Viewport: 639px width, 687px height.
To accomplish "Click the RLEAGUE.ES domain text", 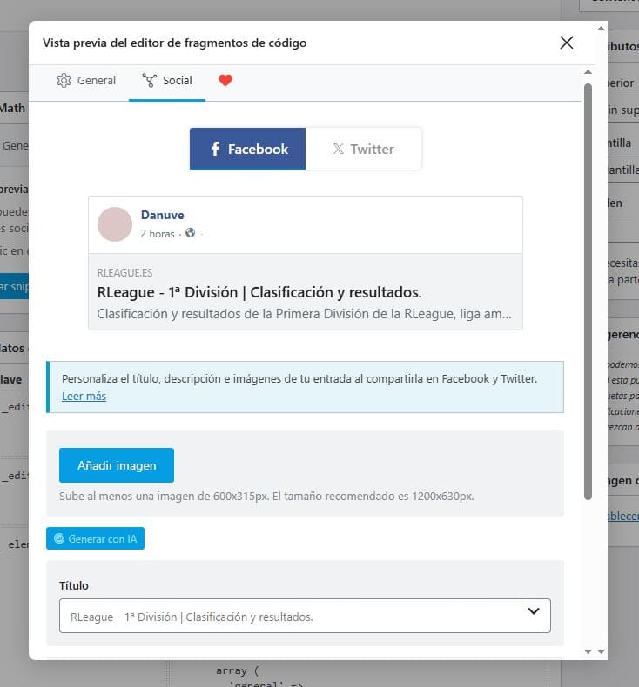I will pos(124,272).
